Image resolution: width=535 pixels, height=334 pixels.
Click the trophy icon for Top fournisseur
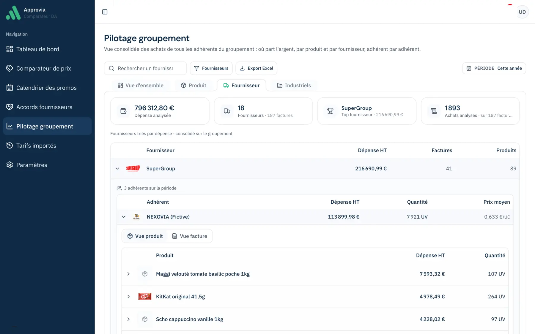(x=330, y=111)
